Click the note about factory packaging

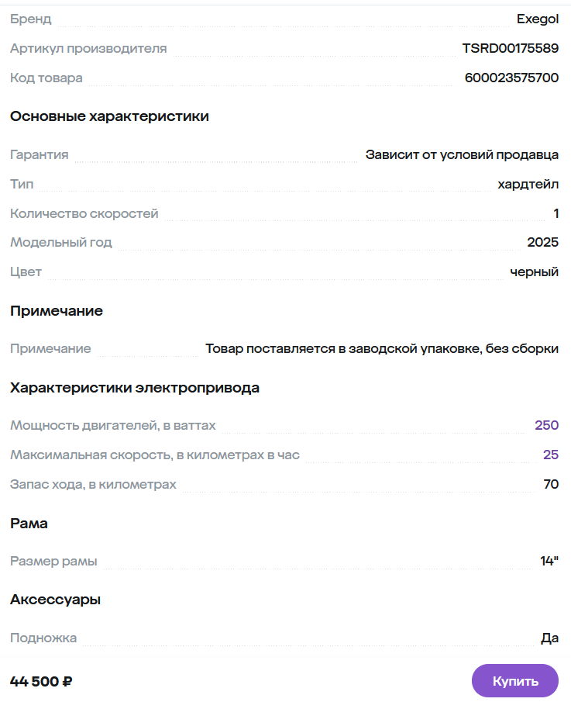[x=381, y=348]
